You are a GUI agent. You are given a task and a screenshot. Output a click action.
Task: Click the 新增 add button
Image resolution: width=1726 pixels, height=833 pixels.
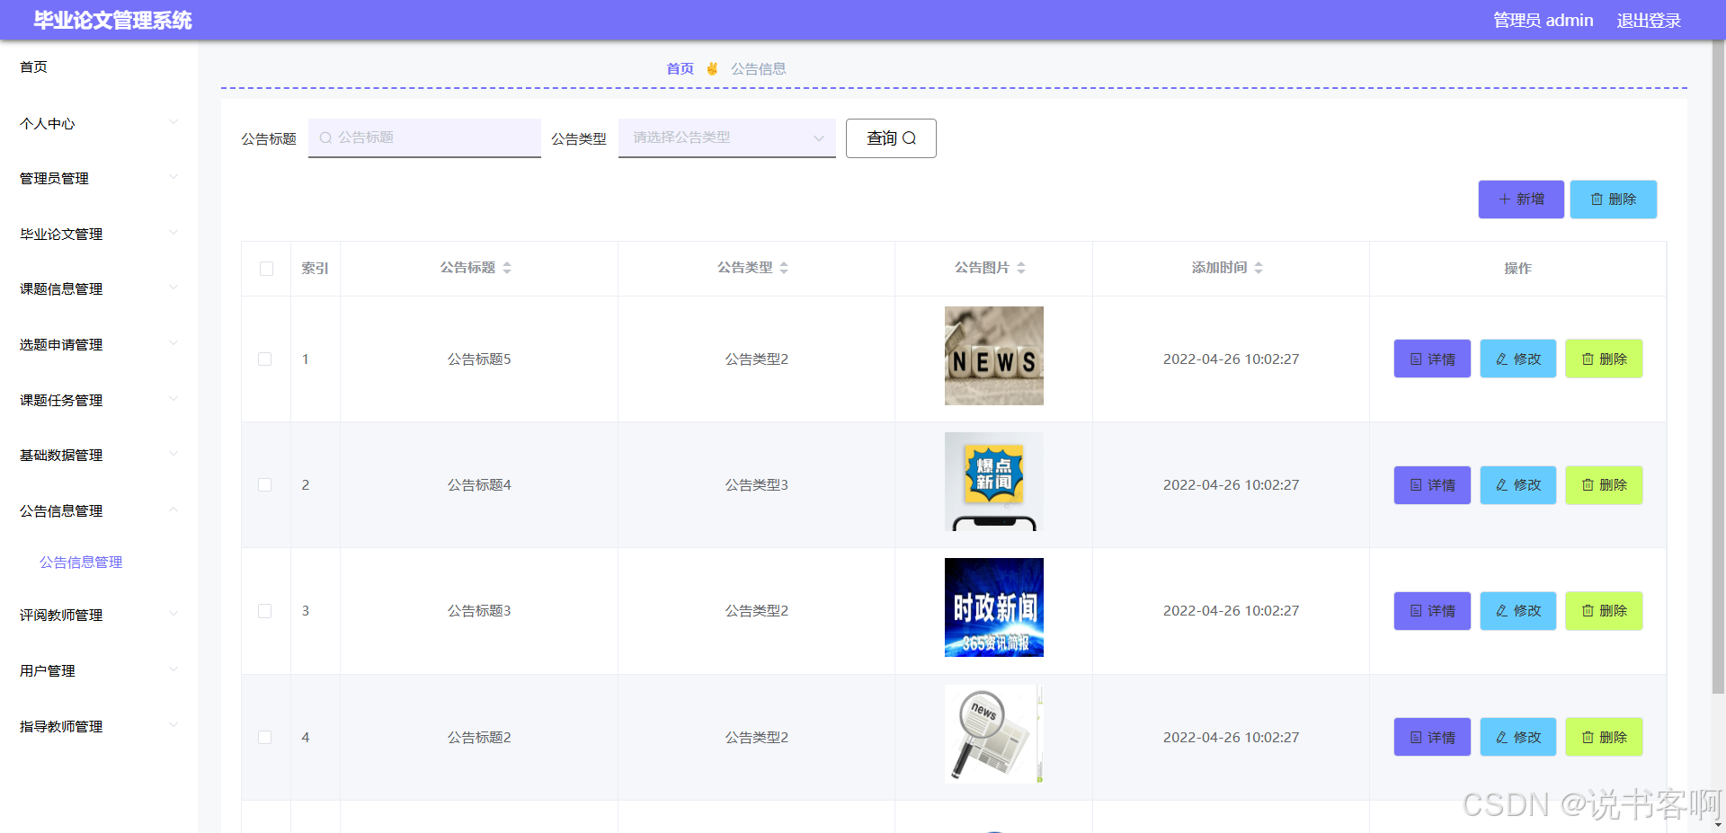point(1521,199)
